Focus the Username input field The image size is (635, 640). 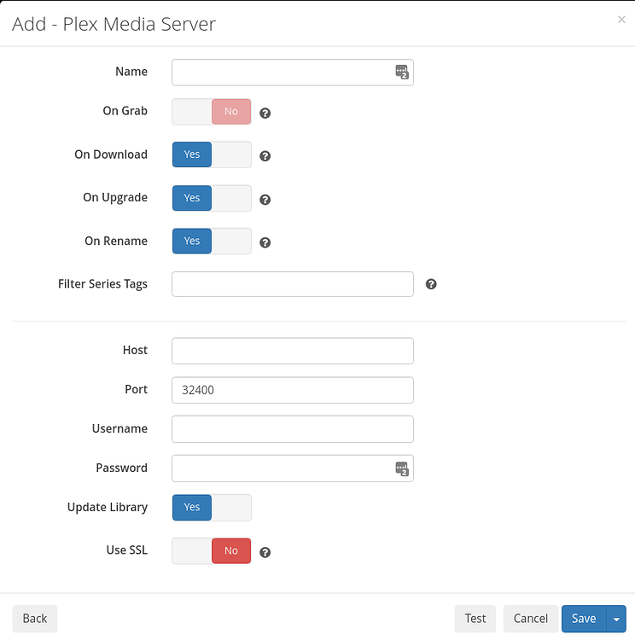[x=293, y=429]
